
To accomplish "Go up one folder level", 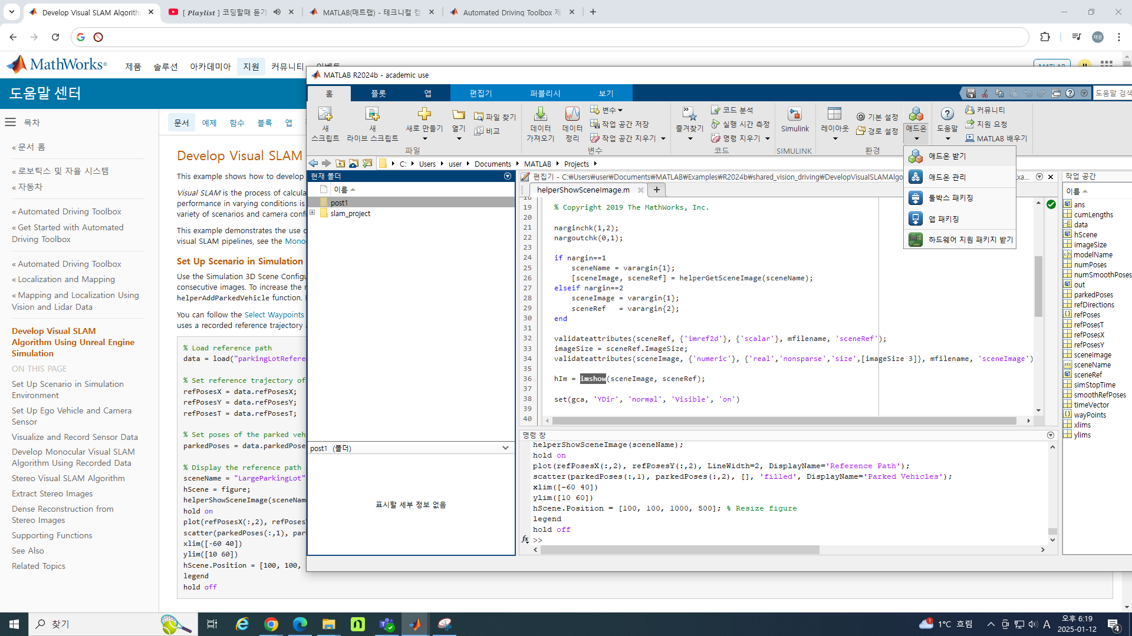I will (x=340, y=164).
